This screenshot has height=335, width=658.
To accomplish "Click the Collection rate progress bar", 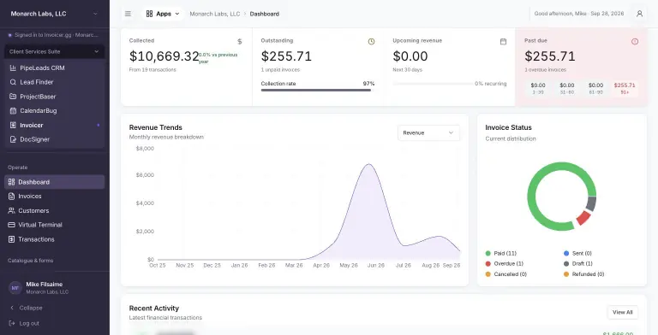I will (x=318, y=90).
